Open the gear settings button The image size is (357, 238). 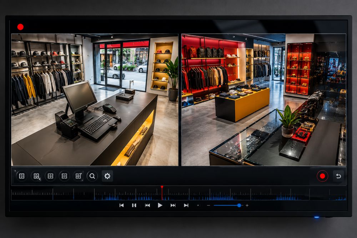pos(107,176)
